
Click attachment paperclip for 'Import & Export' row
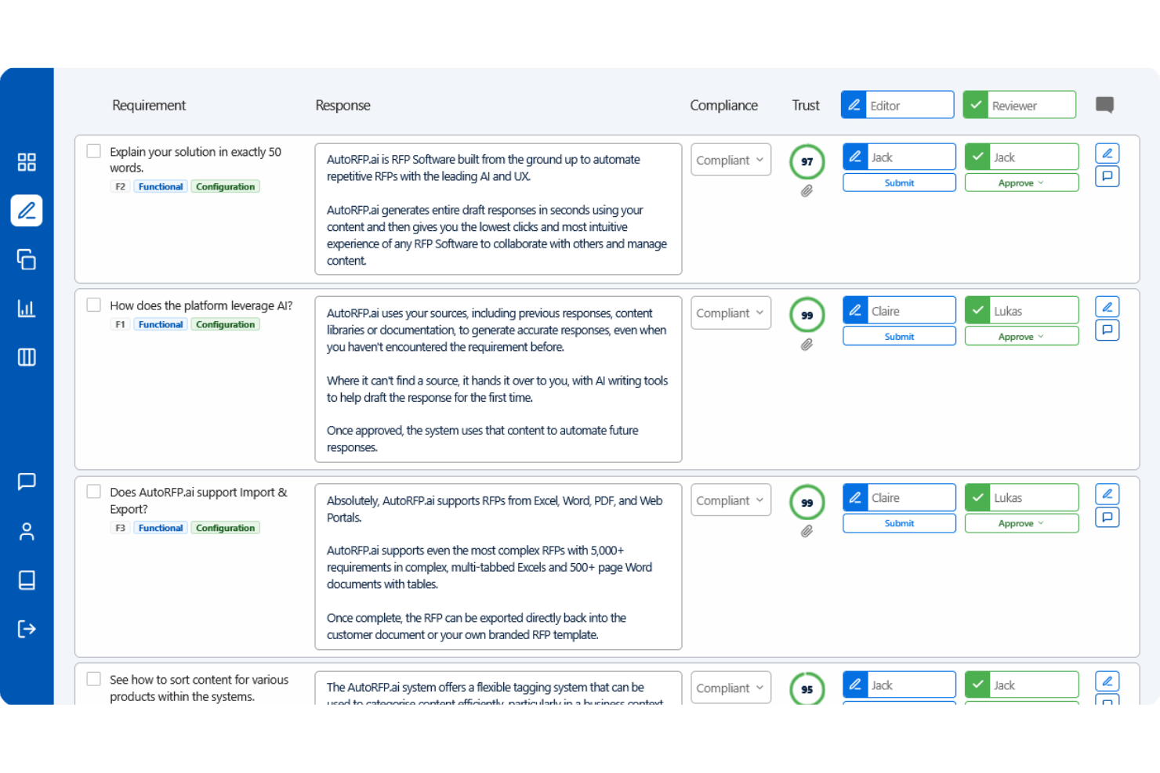click(807, 531)
